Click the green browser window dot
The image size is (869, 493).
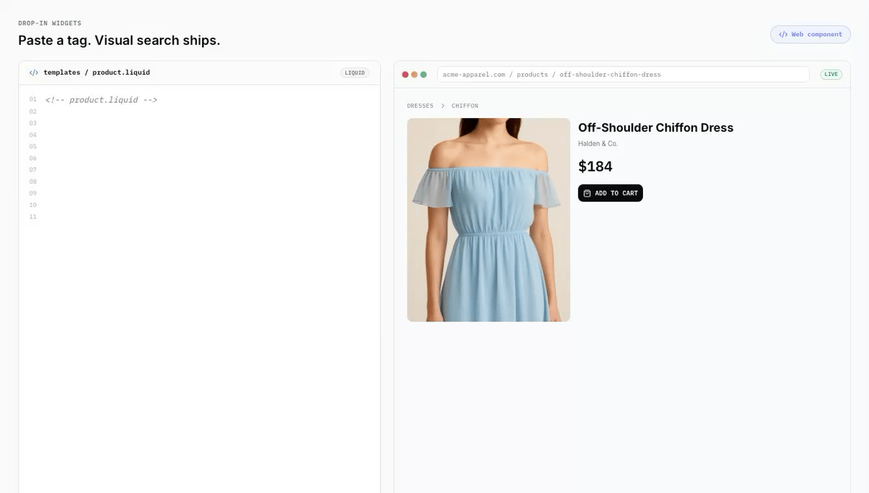pyautogui.click(x=424, y=75)
